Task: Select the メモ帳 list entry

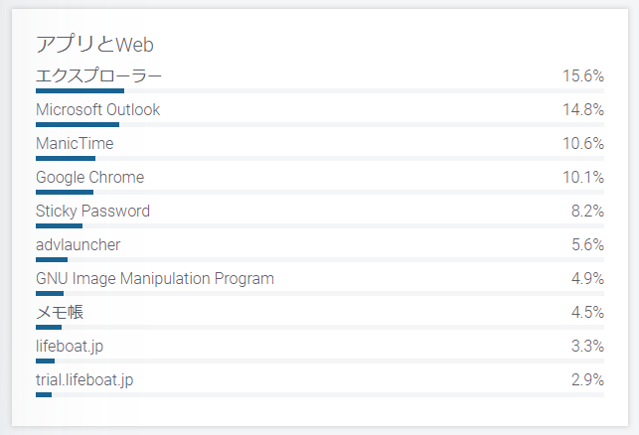Action: [60, 313]
